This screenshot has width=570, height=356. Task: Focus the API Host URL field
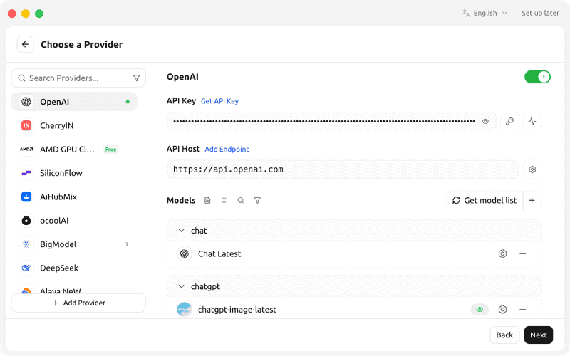click(x=343, y=169)
